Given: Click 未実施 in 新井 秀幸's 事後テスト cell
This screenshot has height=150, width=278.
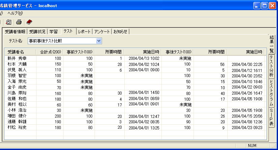Looking at the screenshot, I should (185, 58).
